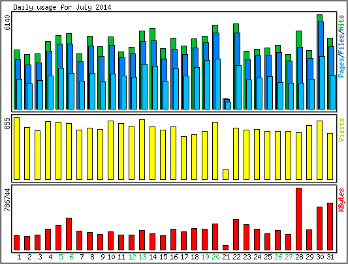This screenshot has height=264, width=348.
Task: Select the light-blue Pages bar for day 5
Action: 61,89
